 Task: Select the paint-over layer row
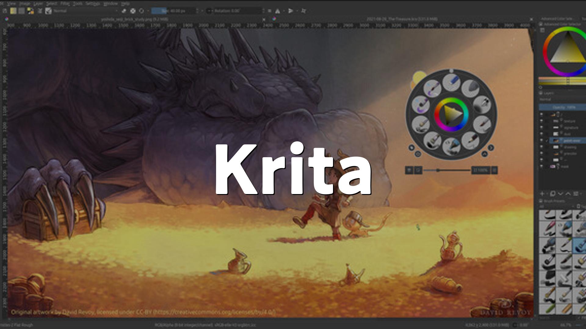(567, 140)
